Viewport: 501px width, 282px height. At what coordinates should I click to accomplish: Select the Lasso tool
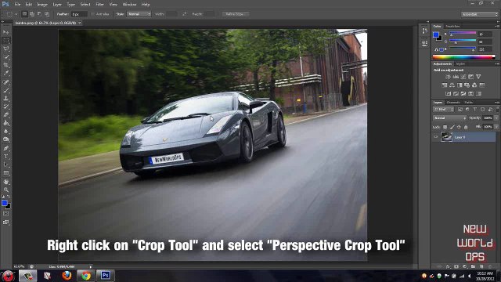point(6,49)
